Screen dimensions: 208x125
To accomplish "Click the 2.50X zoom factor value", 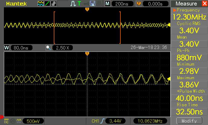I will (63, 48).
